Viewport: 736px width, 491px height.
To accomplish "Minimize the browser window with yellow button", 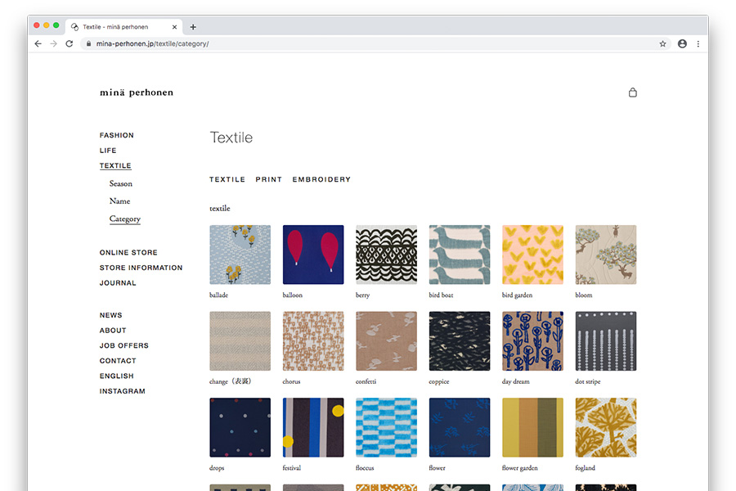I will (x=47, y=25).
